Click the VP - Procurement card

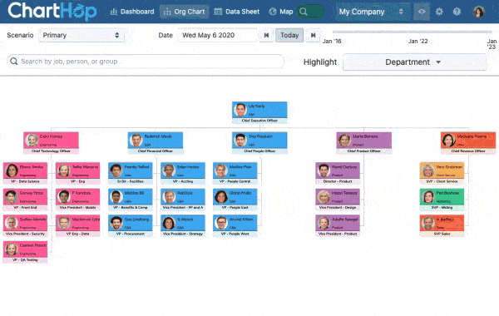(x=131, y=225)
